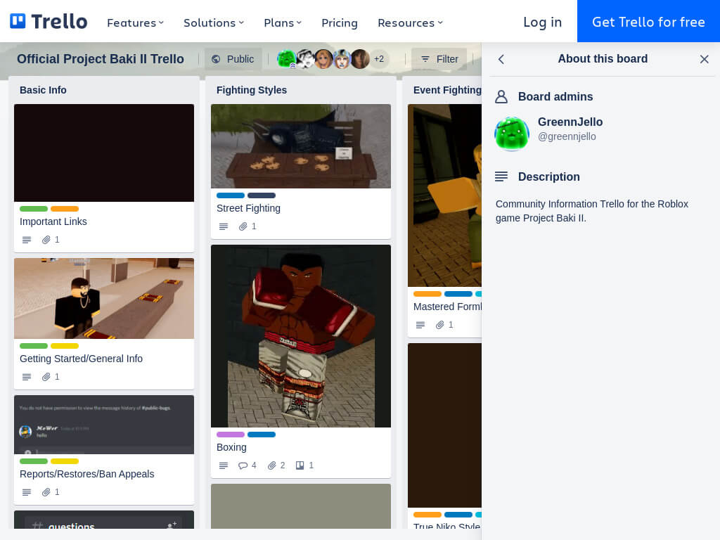Click description icon on Boxing card
The image size is (720, 540).
224,465
